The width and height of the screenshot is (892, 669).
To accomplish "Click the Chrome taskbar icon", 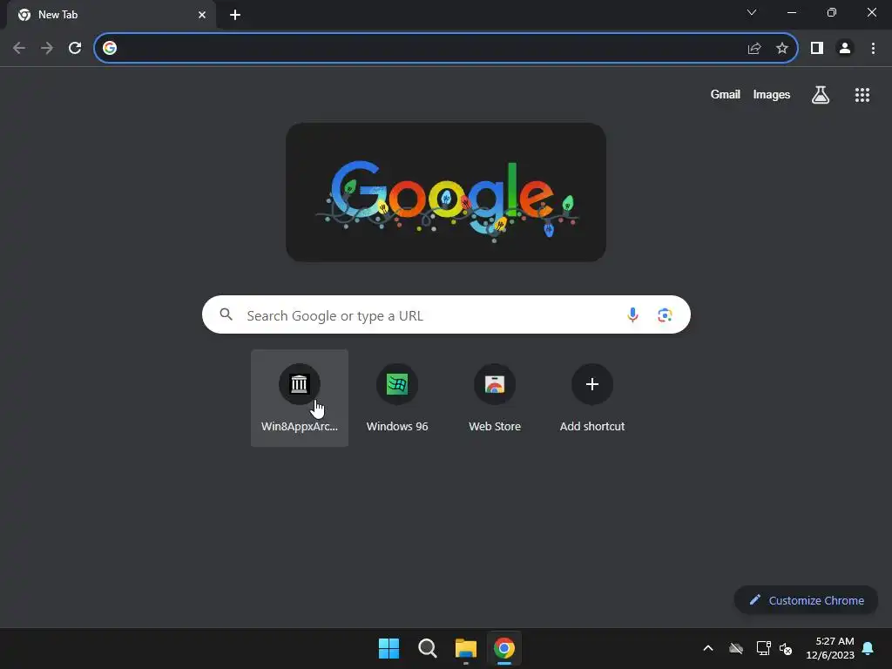I will pyautogui.click(x=504, y=648).
